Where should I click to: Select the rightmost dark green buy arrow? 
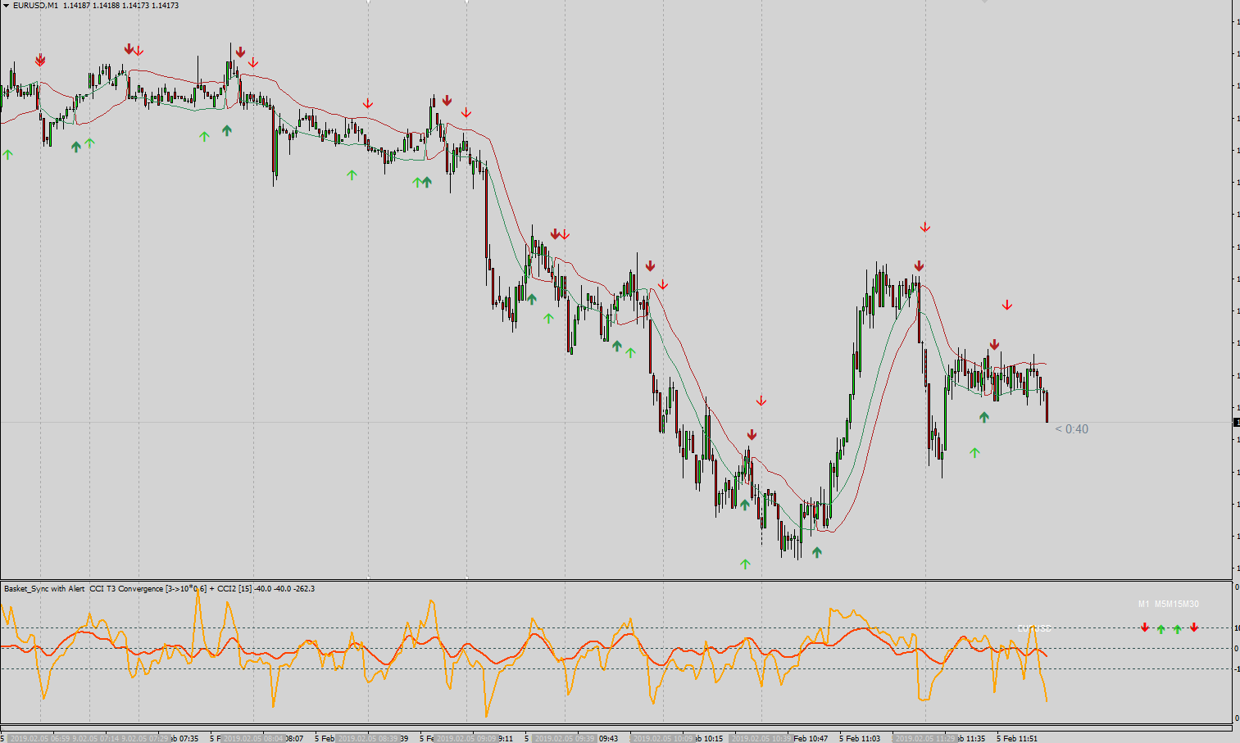tap(983, 417)
